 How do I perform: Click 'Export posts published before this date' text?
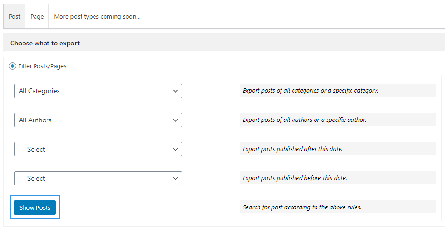(x=295, y=178)
